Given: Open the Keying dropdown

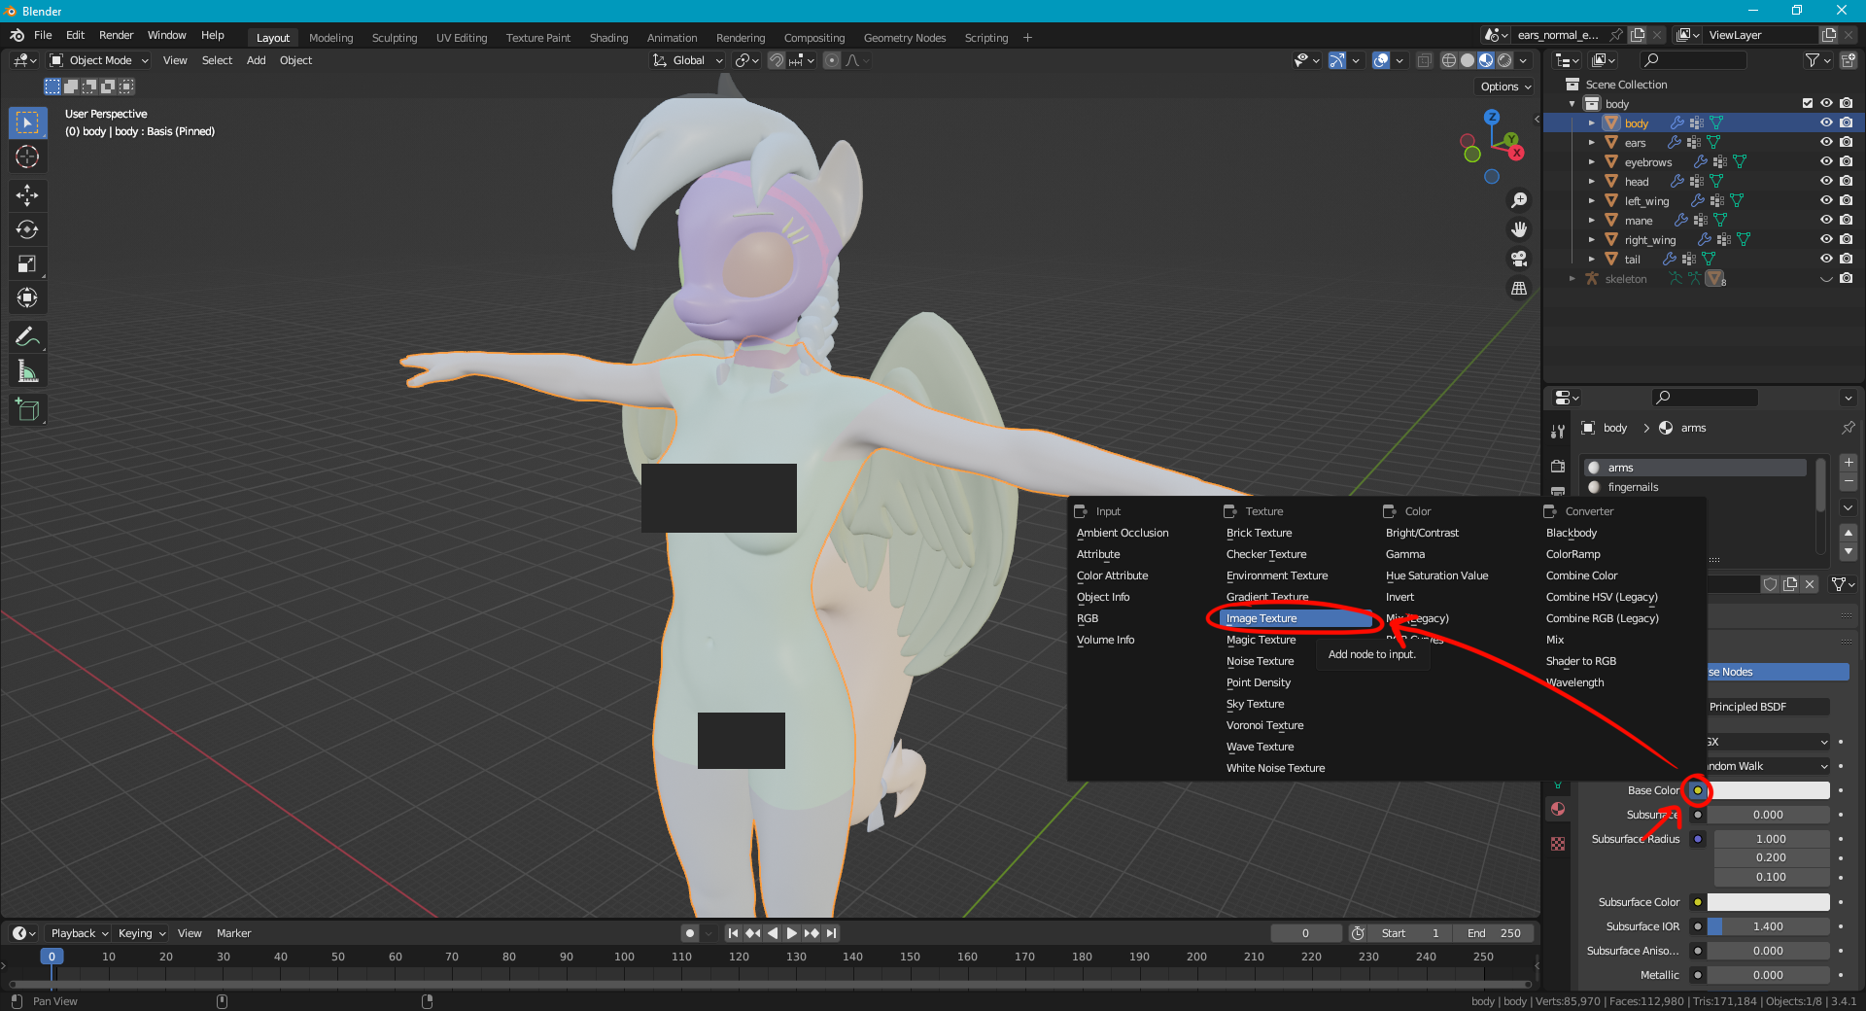Looking at the screenshot, I should click(x=141, y=933).
